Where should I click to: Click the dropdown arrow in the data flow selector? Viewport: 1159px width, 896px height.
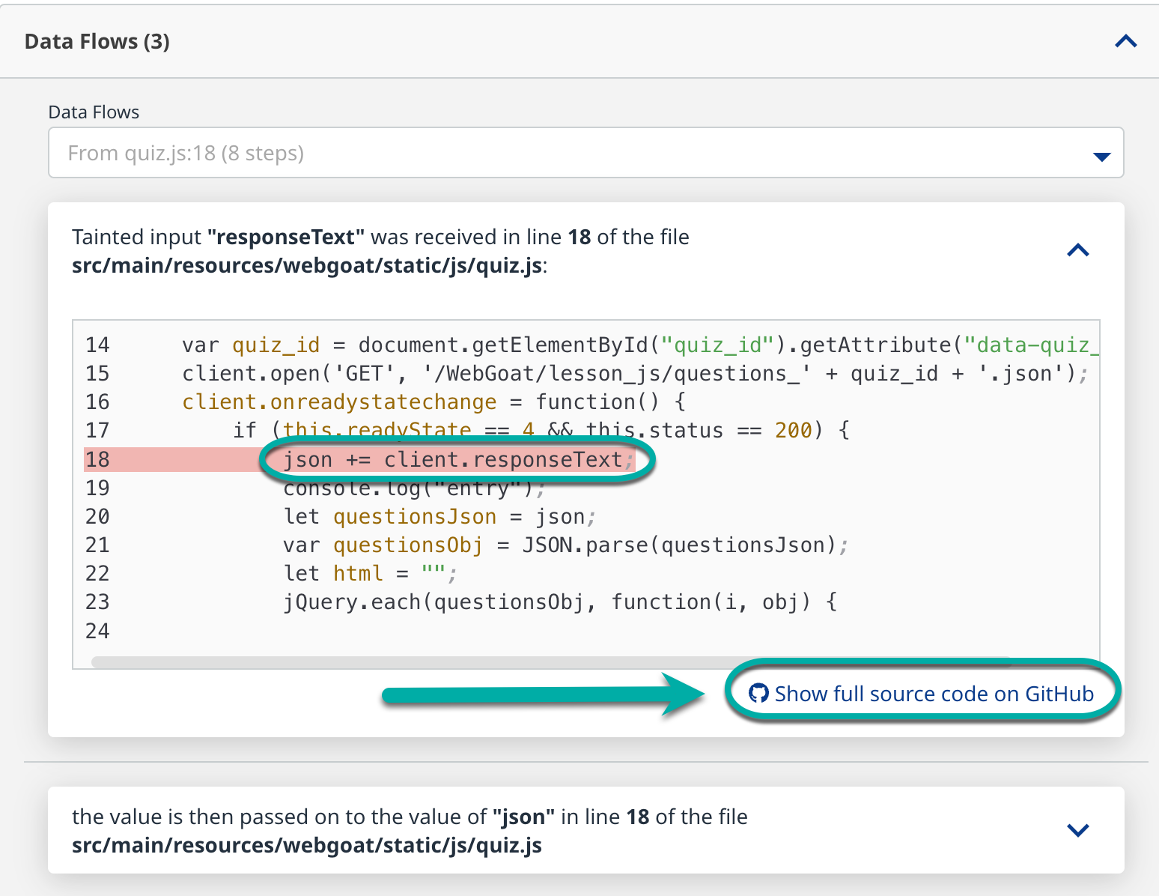click(1101, 156)
